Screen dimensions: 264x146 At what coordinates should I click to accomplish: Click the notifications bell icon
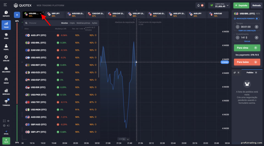click(x=198, y=5)
